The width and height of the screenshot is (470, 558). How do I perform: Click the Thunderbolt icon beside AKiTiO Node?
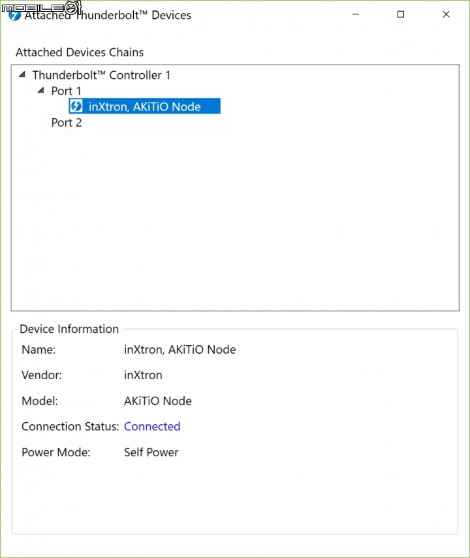coord(76,106)
